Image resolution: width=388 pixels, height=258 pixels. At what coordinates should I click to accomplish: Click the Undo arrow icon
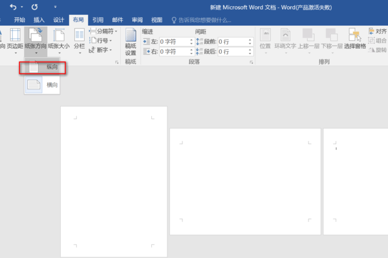click(13, 7)
